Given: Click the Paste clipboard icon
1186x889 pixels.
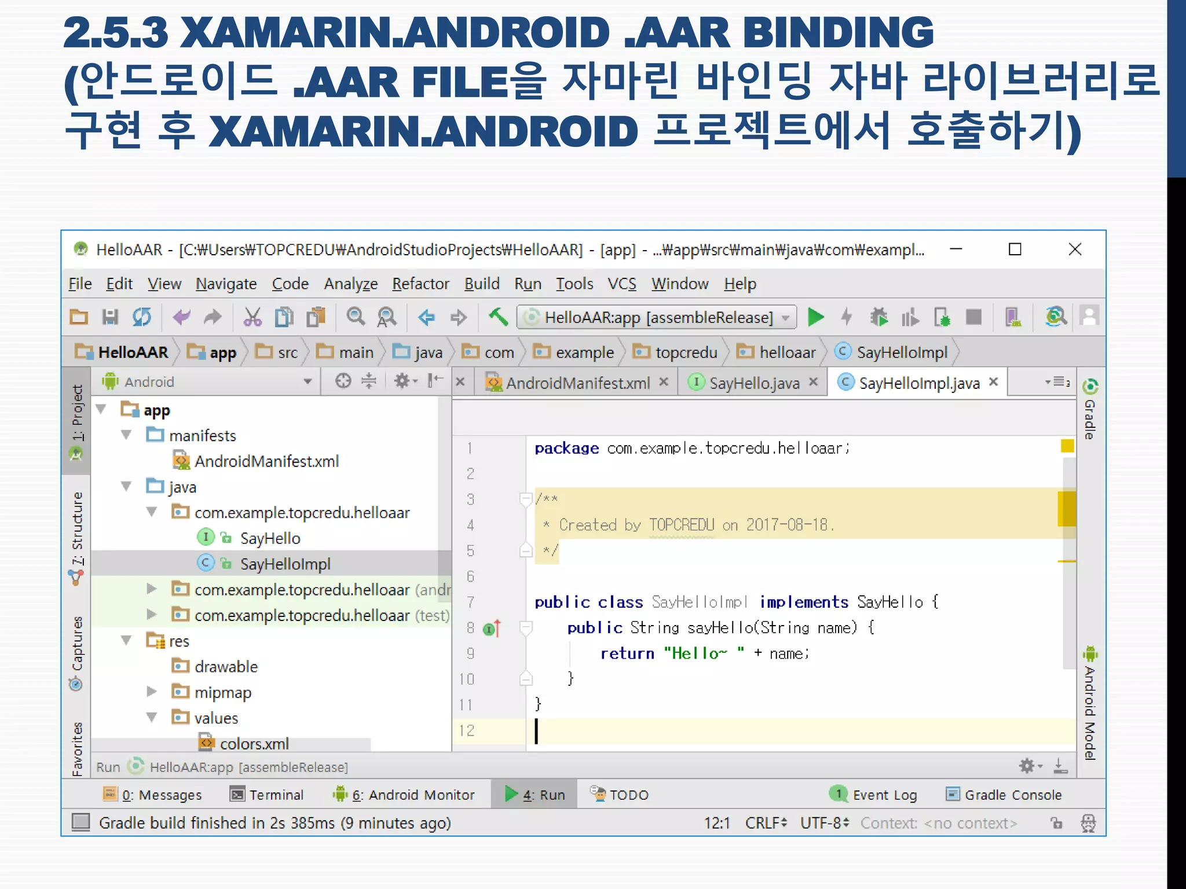Looking at the screenshot, I should 316,317.
